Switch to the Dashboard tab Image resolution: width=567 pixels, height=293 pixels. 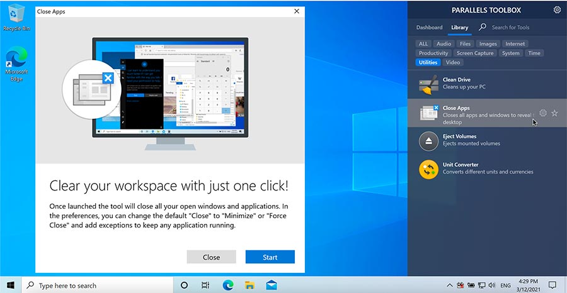[429, 28]
